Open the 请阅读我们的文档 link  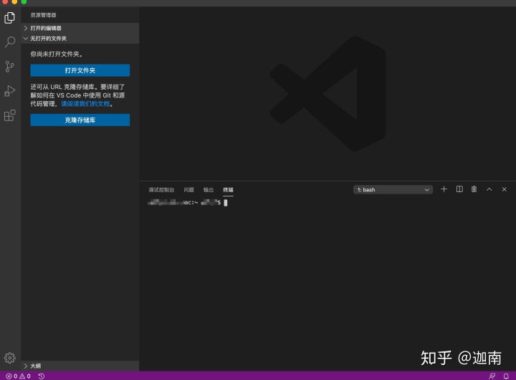[x=85, y=104]
